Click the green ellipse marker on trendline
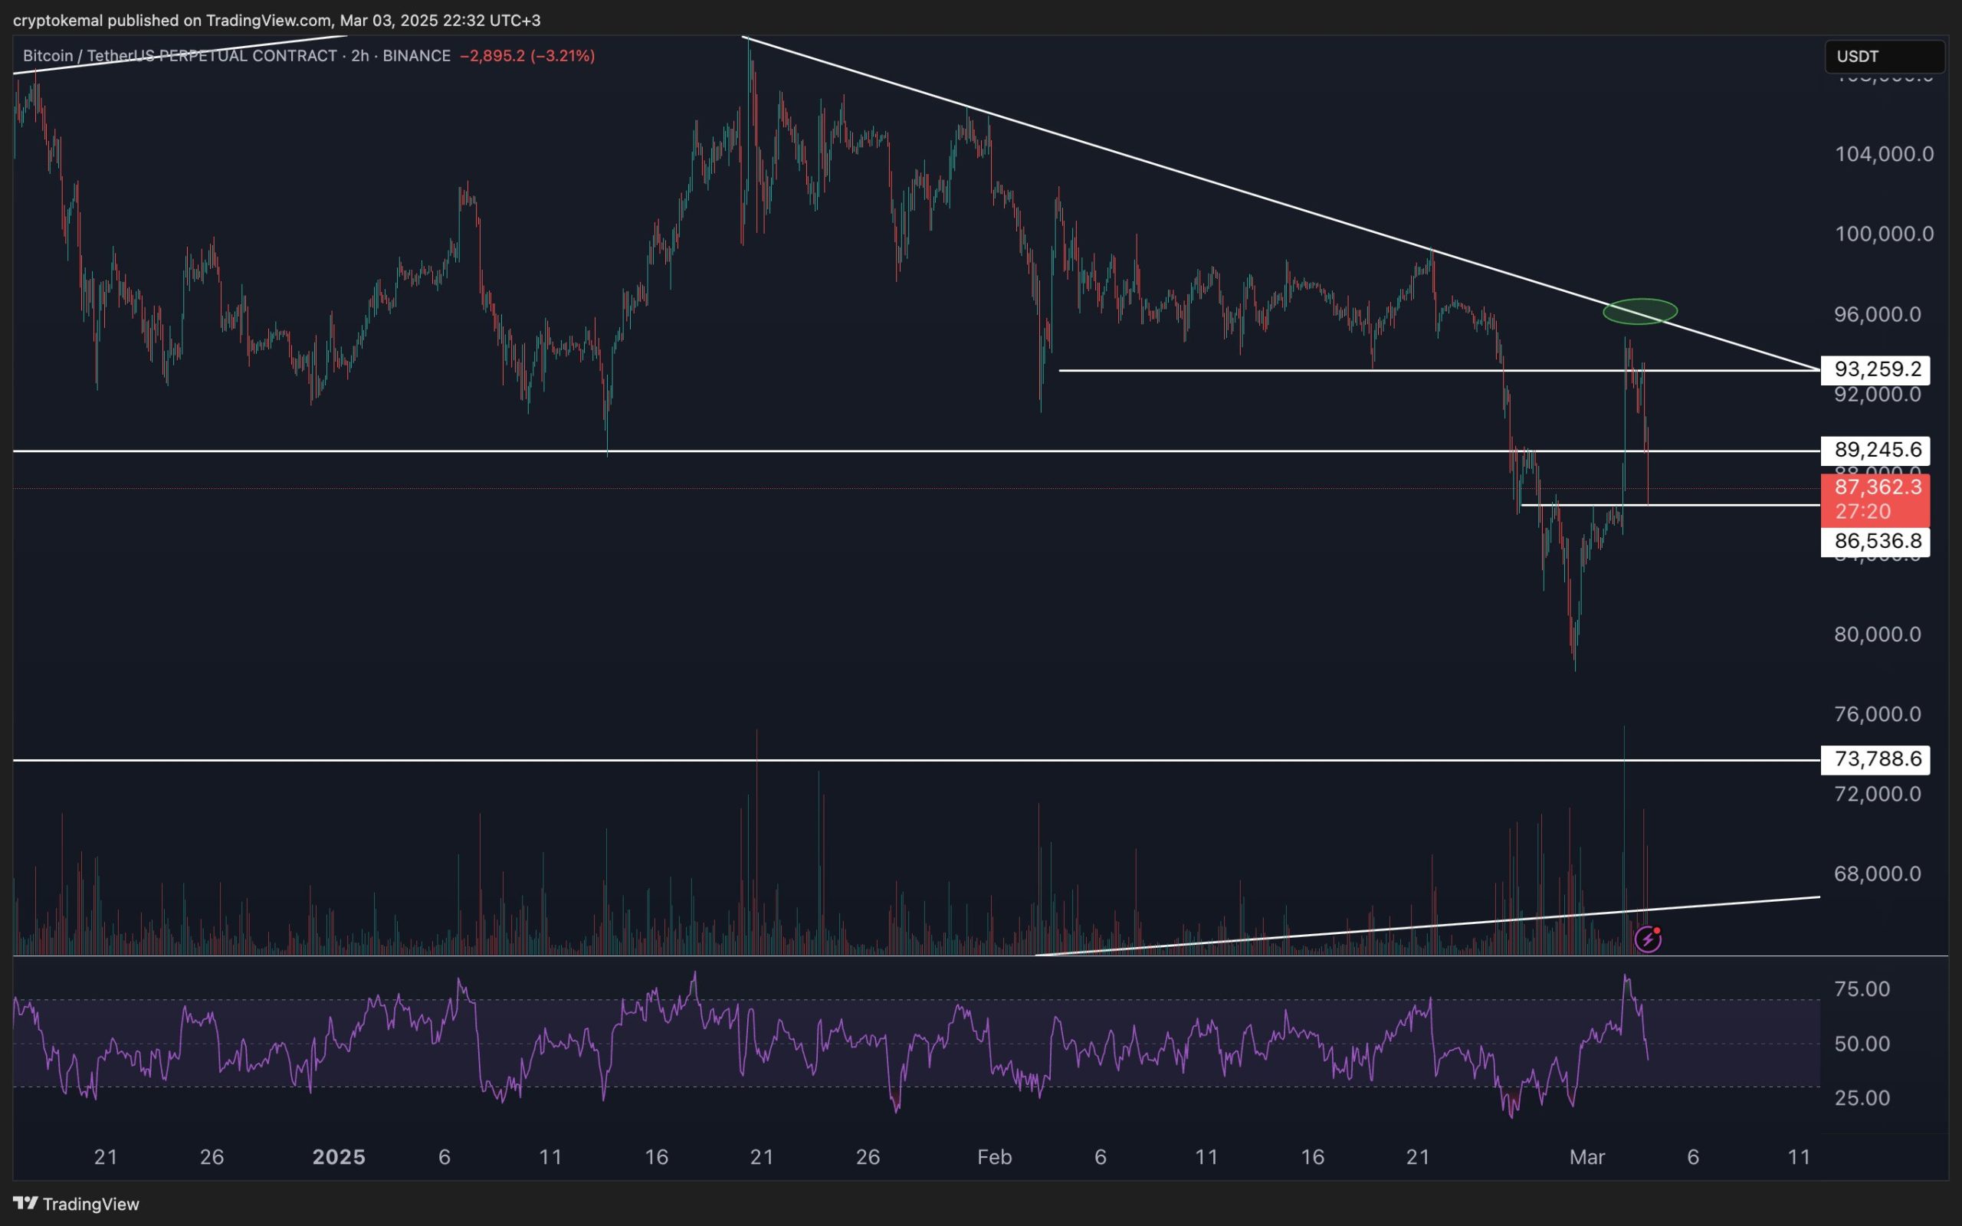 click(1639, 311)
